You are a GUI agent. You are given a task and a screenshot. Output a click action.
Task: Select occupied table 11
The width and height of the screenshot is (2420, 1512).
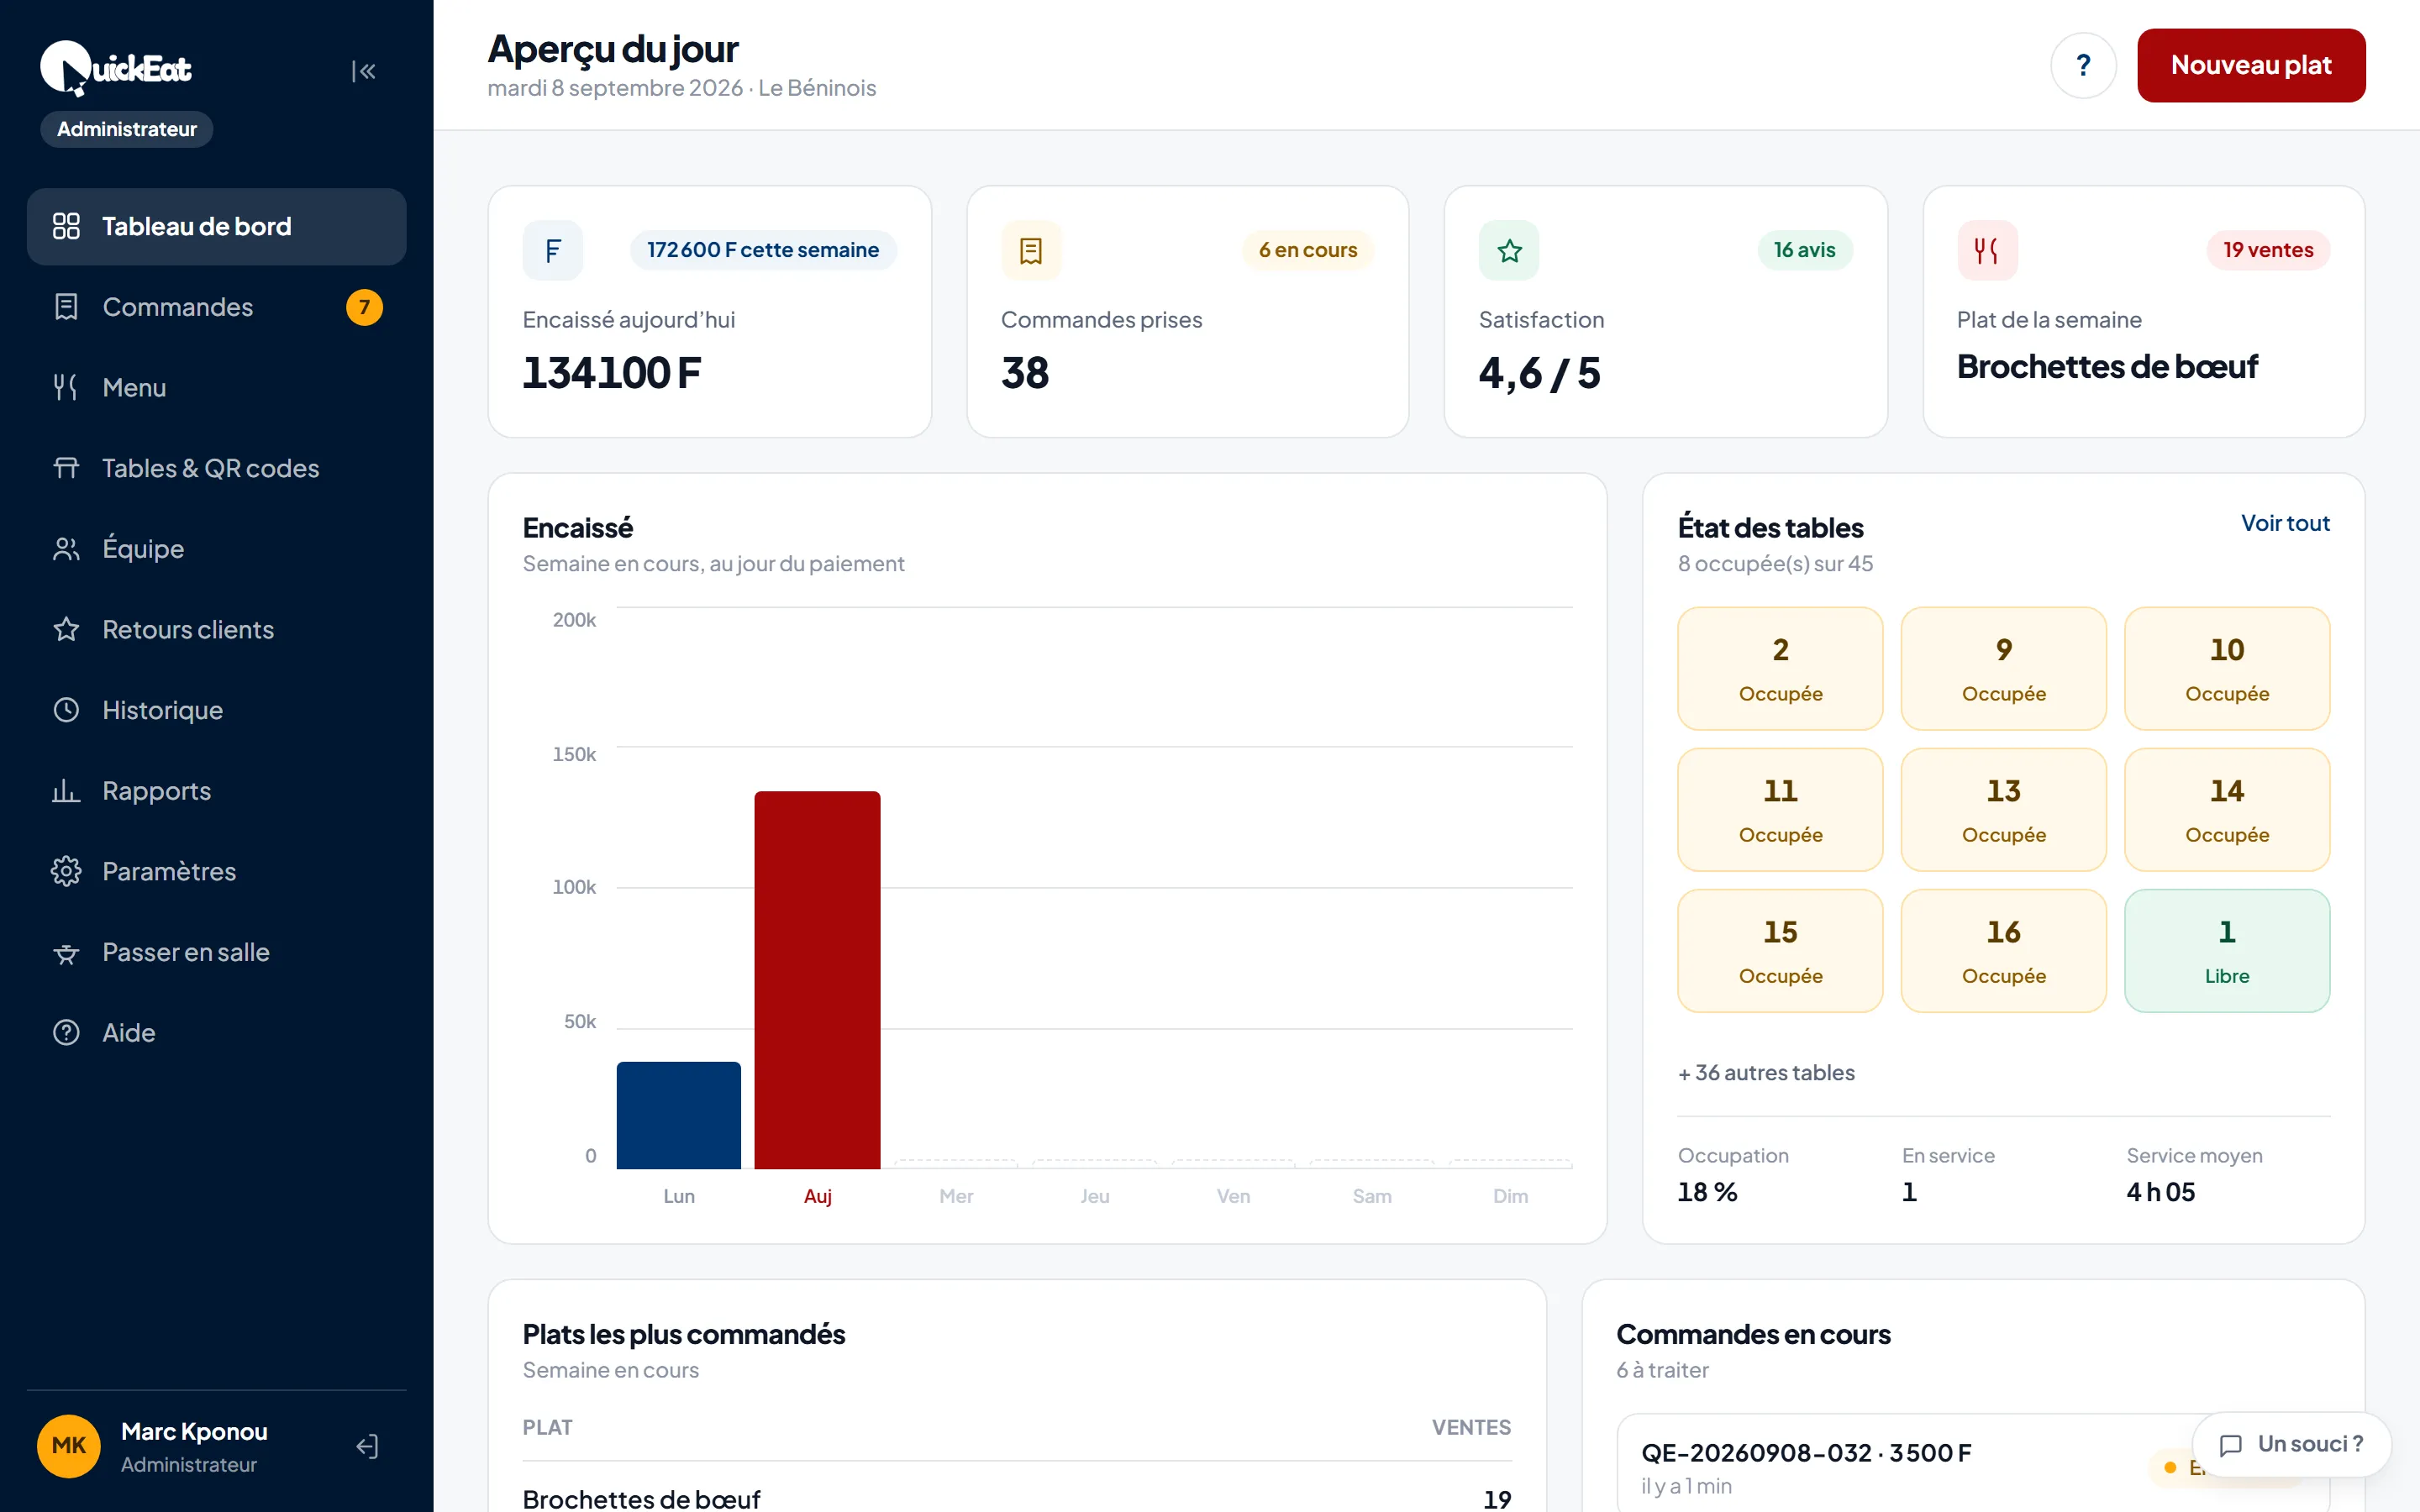pos(1780,810)
